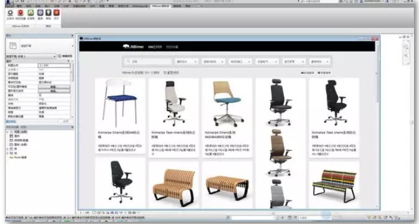Click the 编辑类型 button in Properties
The height and width of the screenshot is (224, 419).
click(x=65, y=56)
